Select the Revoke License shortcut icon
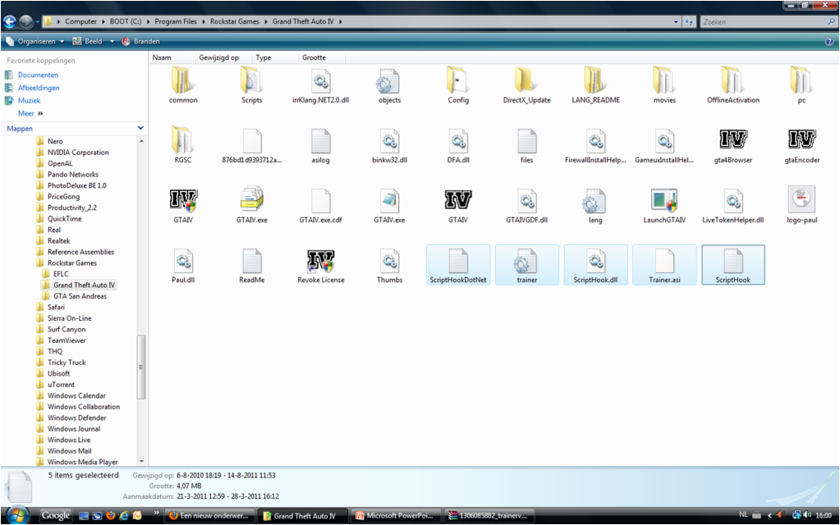The height and width of the screenshot is (525, 840). 320,261
